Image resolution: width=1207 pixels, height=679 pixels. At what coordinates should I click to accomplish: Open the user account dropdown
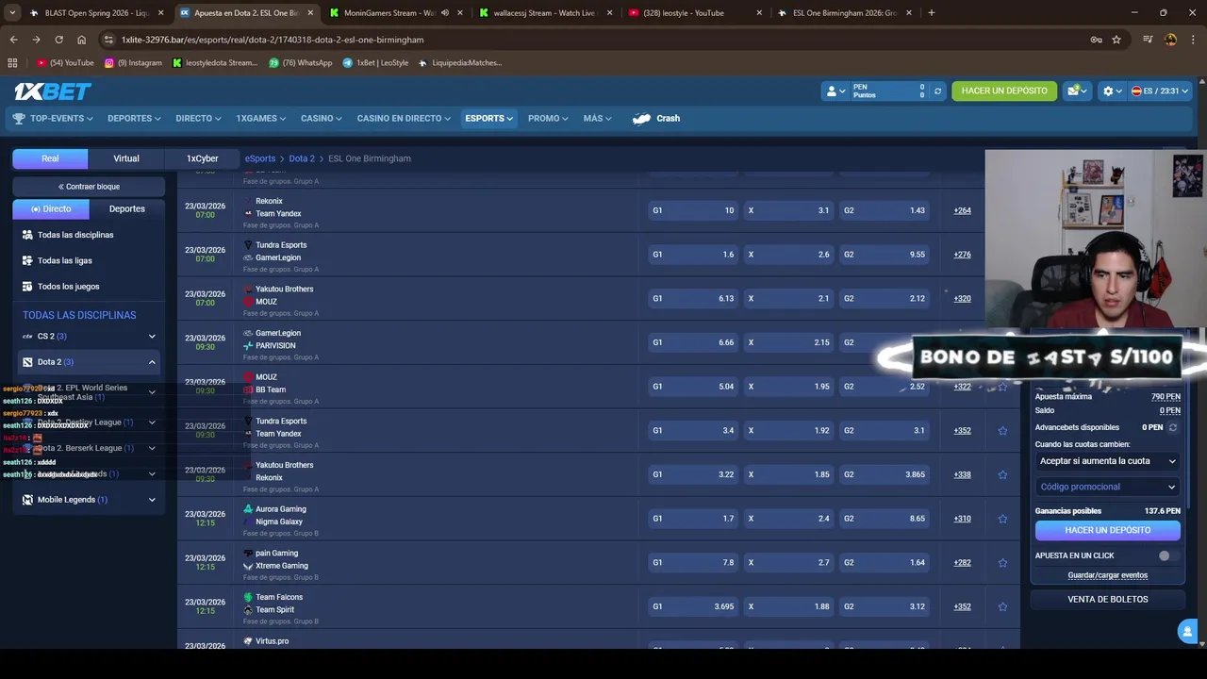click(835, 91)
